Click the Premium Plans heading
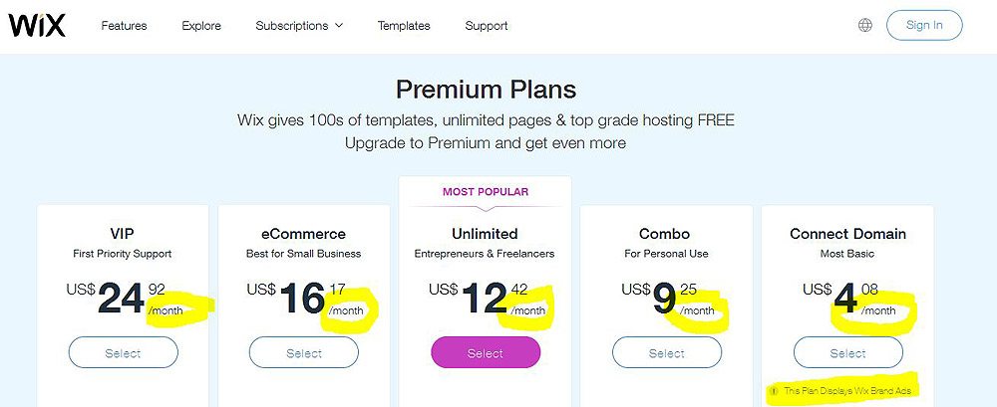Image resolution: width=997 pixels, height=407 pixels. coord(486,90)
